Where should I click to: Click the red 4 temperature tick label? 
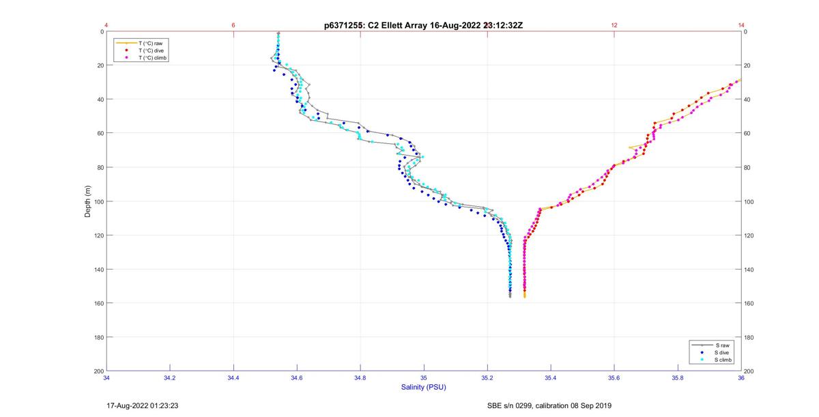click(106, 25)
